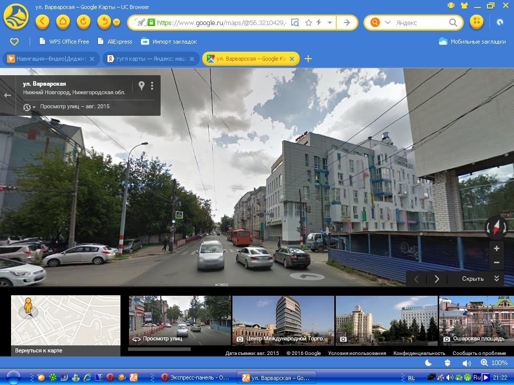Go back with the browser back arrow
Viewport: 514px width, 385px height.
[x=42, y=22]
